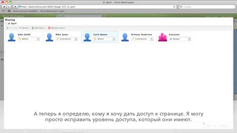Add a bookmark with the plus button
The width and height of the screenshot is (237, 133).
pos(15,7)
